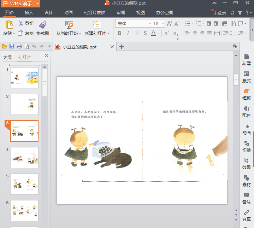Toggle left text alignment

[188, 33]
